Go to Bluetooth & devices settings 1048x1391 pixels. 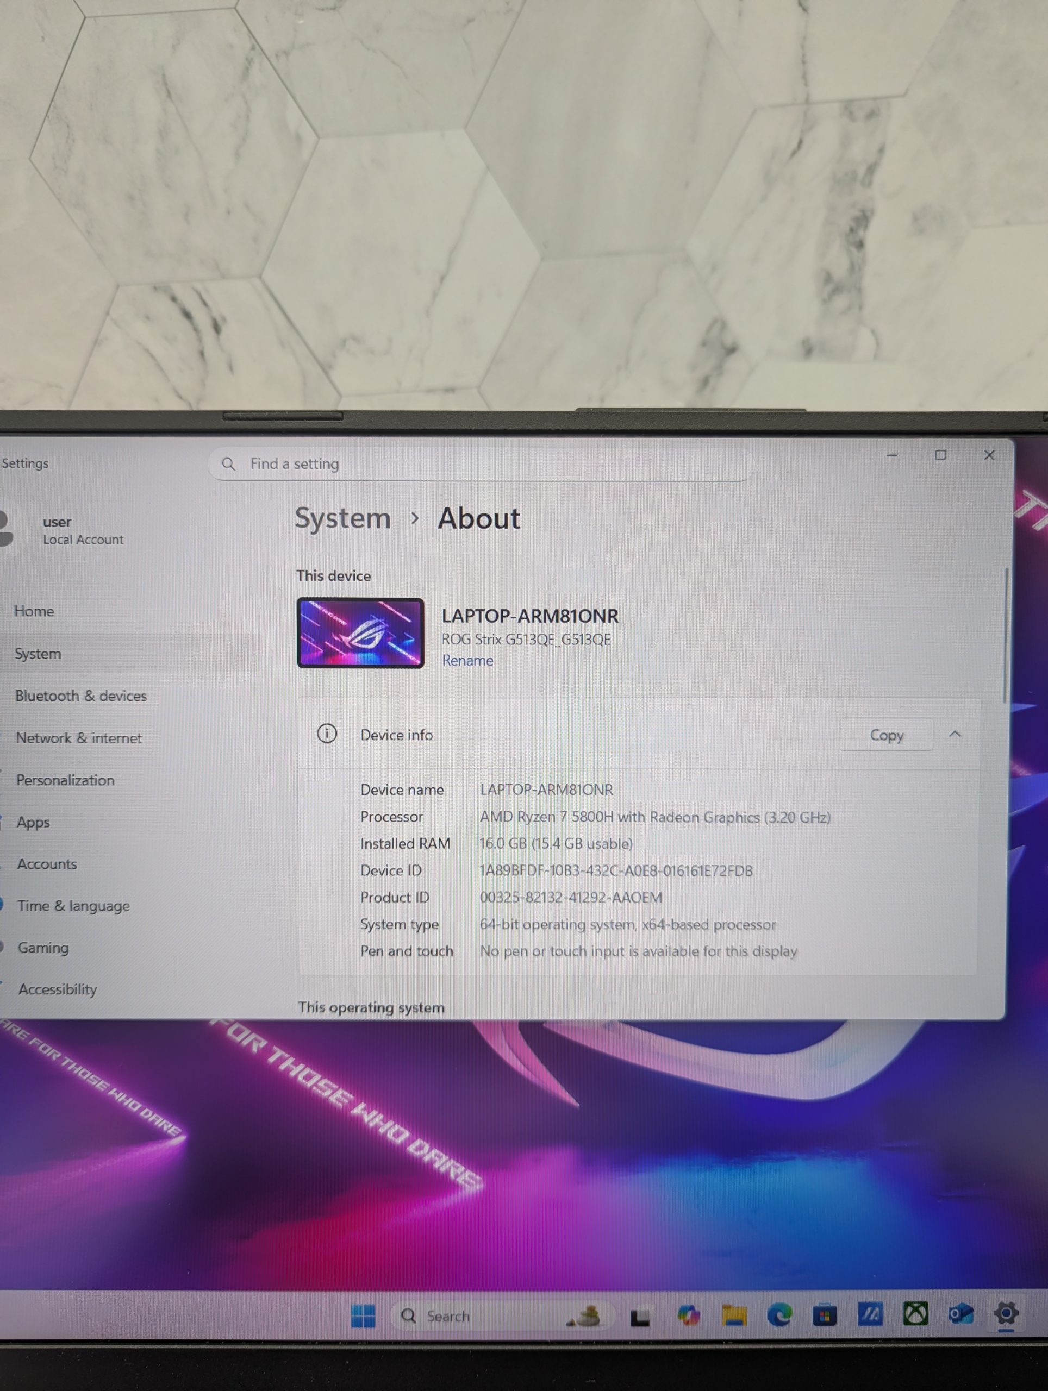pos(81,696)
